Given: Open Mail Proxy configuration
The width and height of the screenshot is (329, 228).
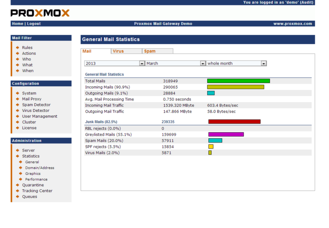Looking at the screenshot, I should pos(32,99).
